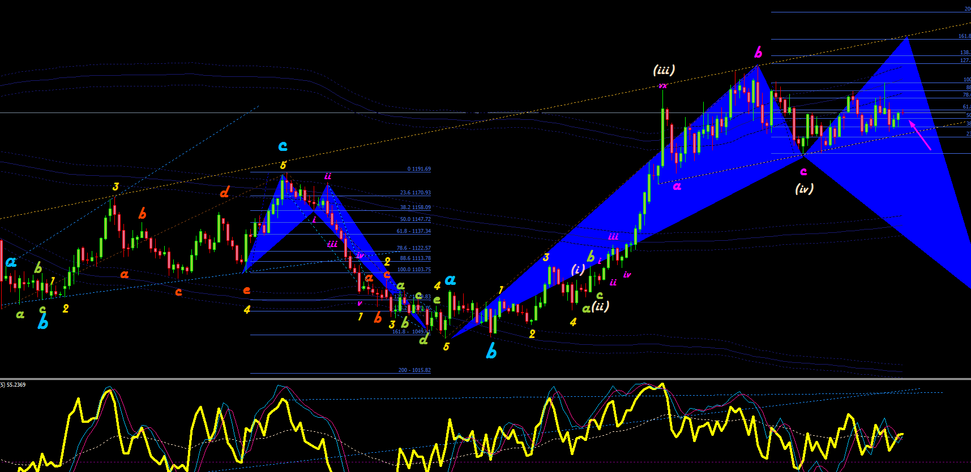The width and height of the screenshot is (971, 472).
Task: Select the green "d" wave label
Action: tap(424, 339)
